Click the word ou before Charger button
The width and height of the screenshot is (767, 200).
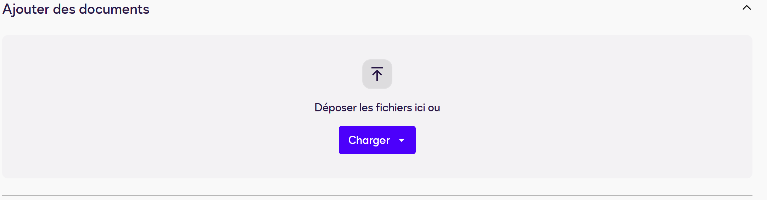[x=434, y=108]
